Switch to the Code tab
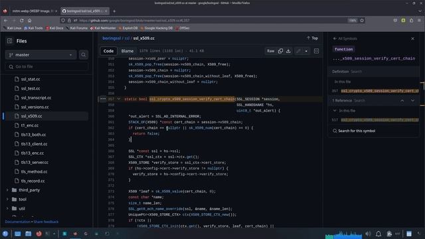This screenshot has width=425, height=239. click(x=108, y=51)
